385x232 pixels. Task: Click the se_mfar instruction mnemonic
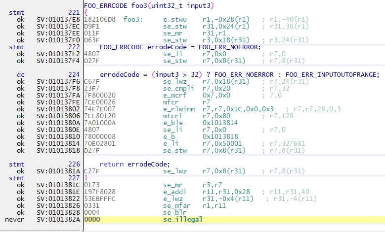click(x=177, y=205)
